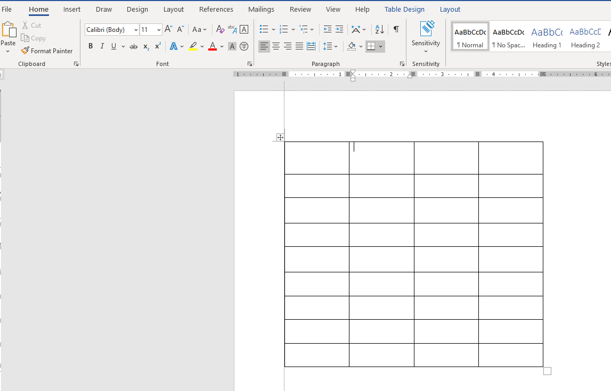Screen dimensions: 611x391
Task: Click the Format Painter brush icon
Action: tap(25, 51)
